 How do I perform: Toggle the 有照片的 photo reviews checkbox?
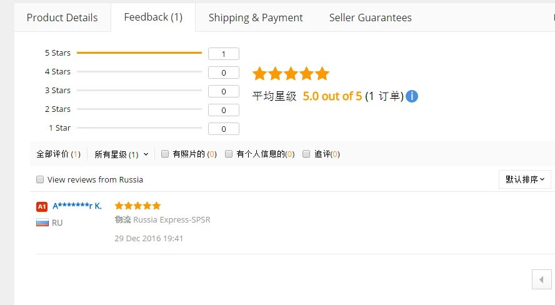[x=165, y=154]
